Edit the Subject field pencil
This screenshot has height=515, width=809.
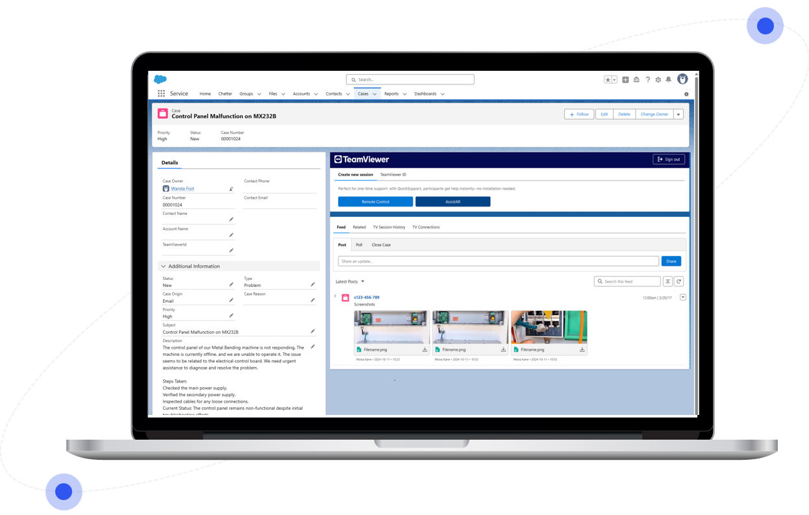(x=312, y=331)
